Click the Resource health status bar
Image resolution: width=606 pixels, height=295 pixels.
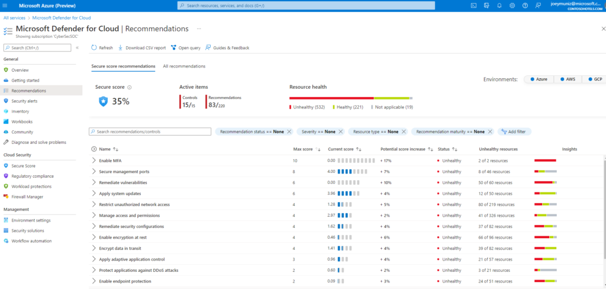[x=350, y=98]
